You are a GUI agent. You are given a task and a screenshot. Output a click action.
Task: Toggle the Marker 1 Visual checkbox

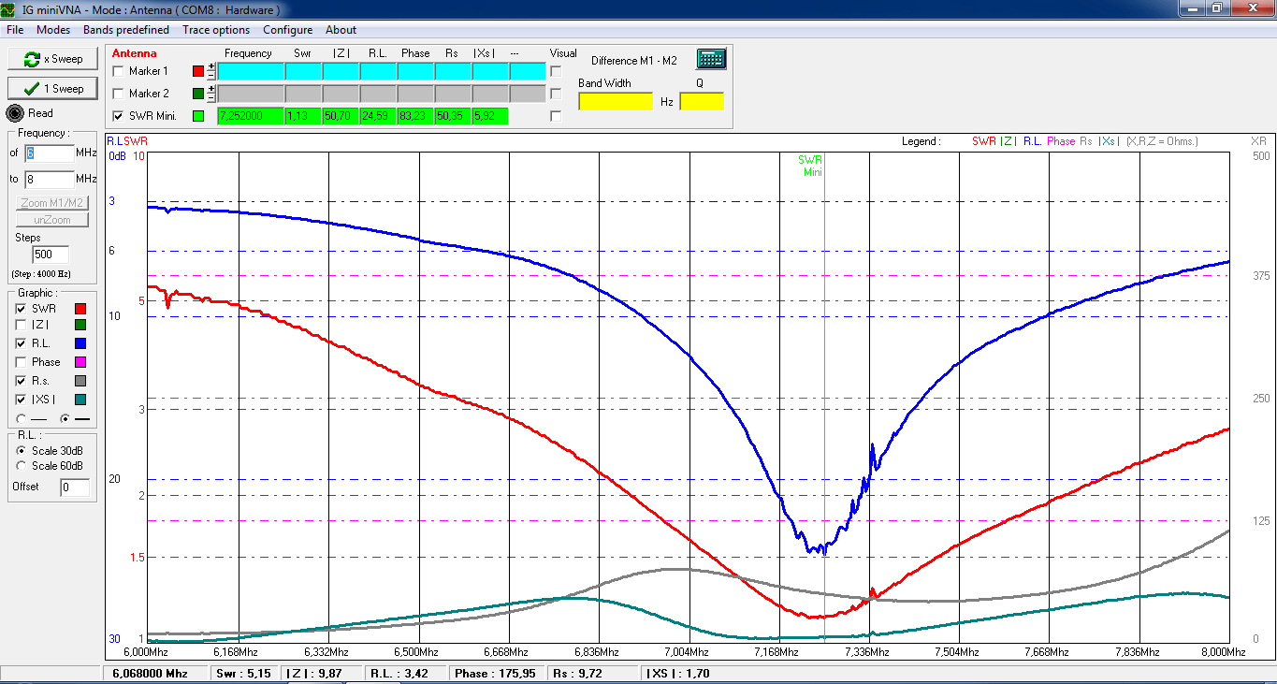[x=556, y=71]
